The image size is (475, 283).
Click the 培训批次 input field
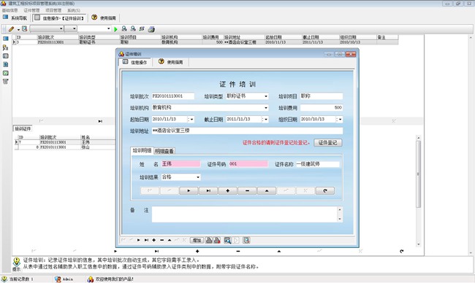click(173, 96)
